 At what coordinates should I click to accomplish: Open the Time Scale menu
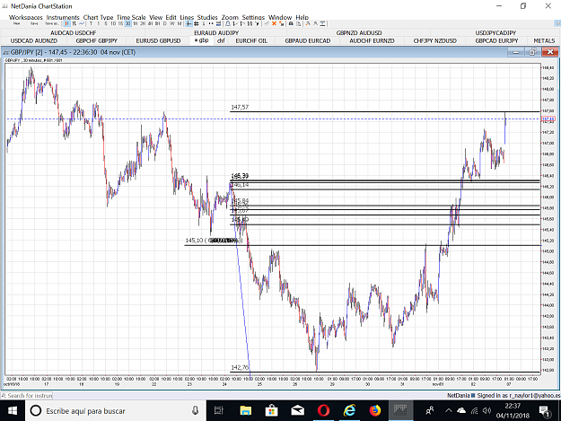click(131, 17)
